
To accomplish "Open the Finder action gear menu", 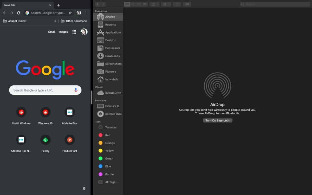I will click(166, 4).
